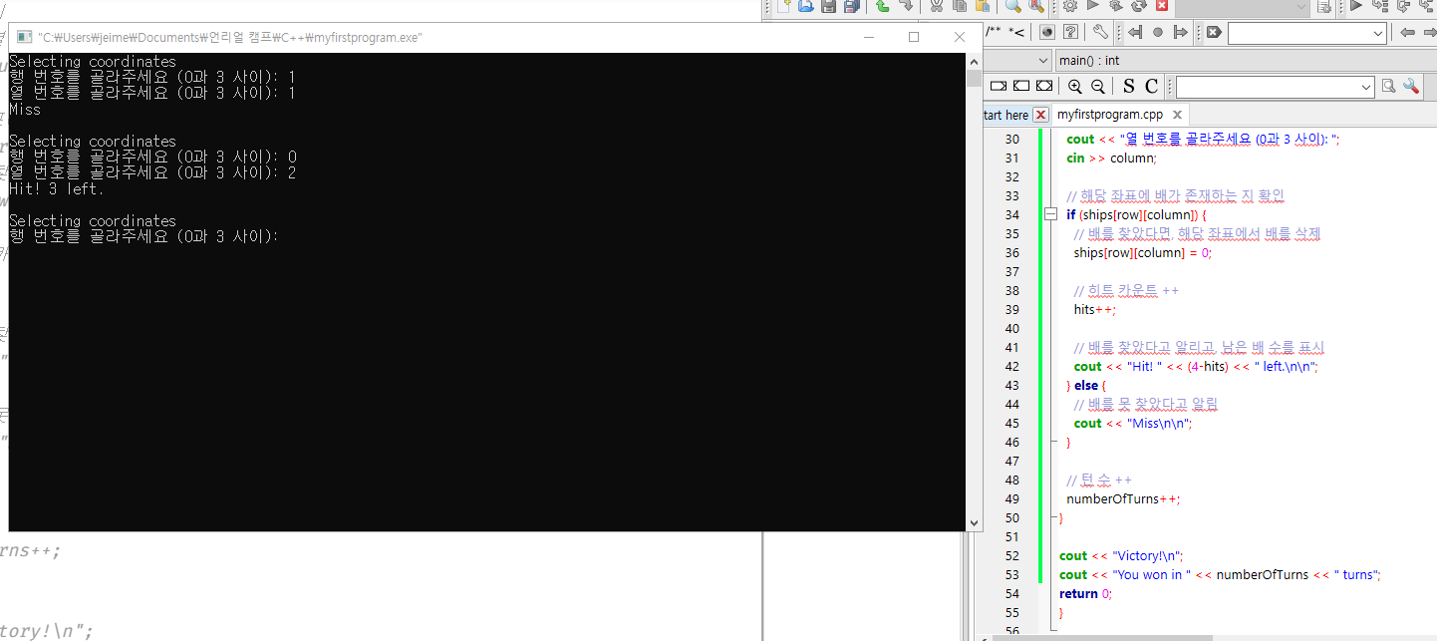Insert doxygen line comment *< icon
The width and height of the screenshot is (1437, 641).
click(1017, 32)
